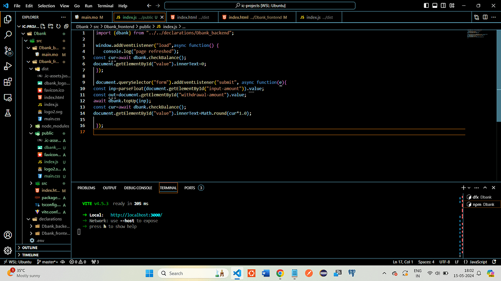Open launch profile dropdown beside new terminal

[x=469, y=188]
